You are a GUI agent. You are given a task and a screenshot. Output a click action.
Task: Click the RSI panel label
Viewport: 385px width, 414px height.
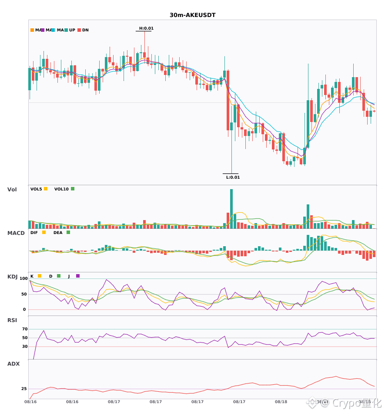(12, 320)
